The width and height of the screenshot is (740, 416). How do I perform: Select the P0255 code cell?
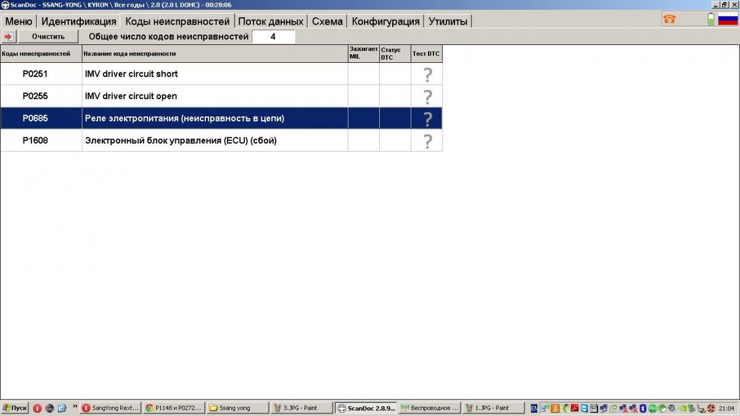click(41, 96)
